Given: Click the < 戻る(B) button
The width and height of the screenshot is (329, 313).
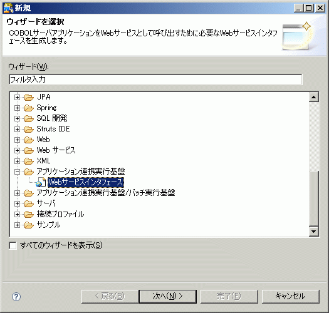Looking at the screenshot, I should tap(110, 297).
